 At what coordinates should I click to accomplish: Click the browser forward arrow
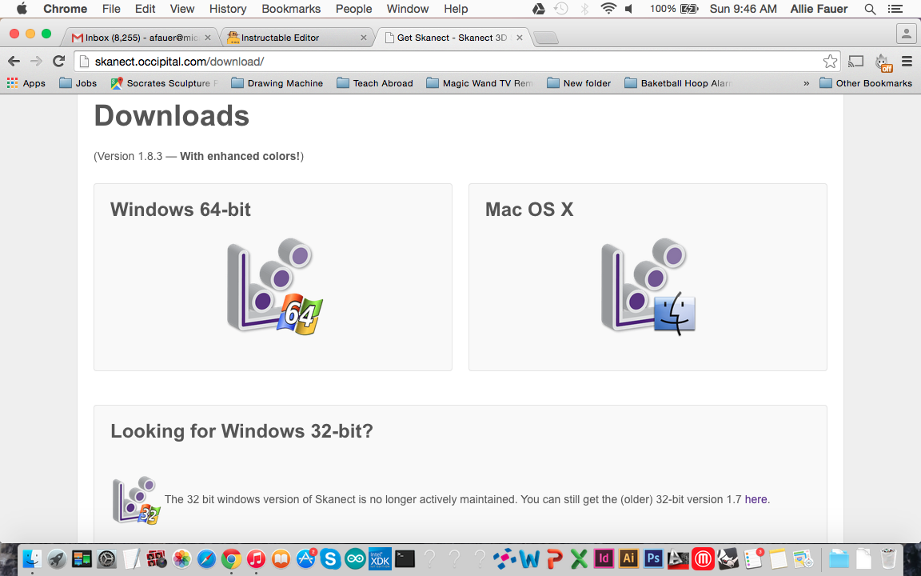37,61
